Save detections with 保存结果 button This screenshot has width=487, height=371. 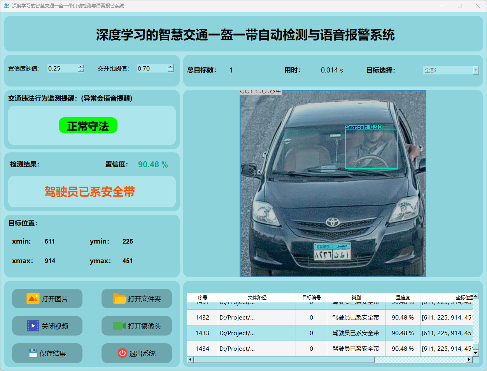click(47, 353)
